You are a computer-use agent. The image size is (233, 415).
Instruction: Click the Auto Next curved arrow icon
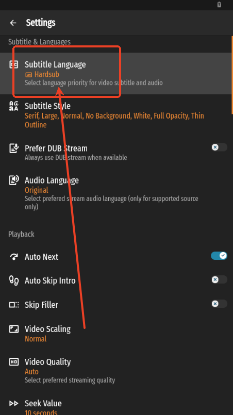tap(14, 257)
